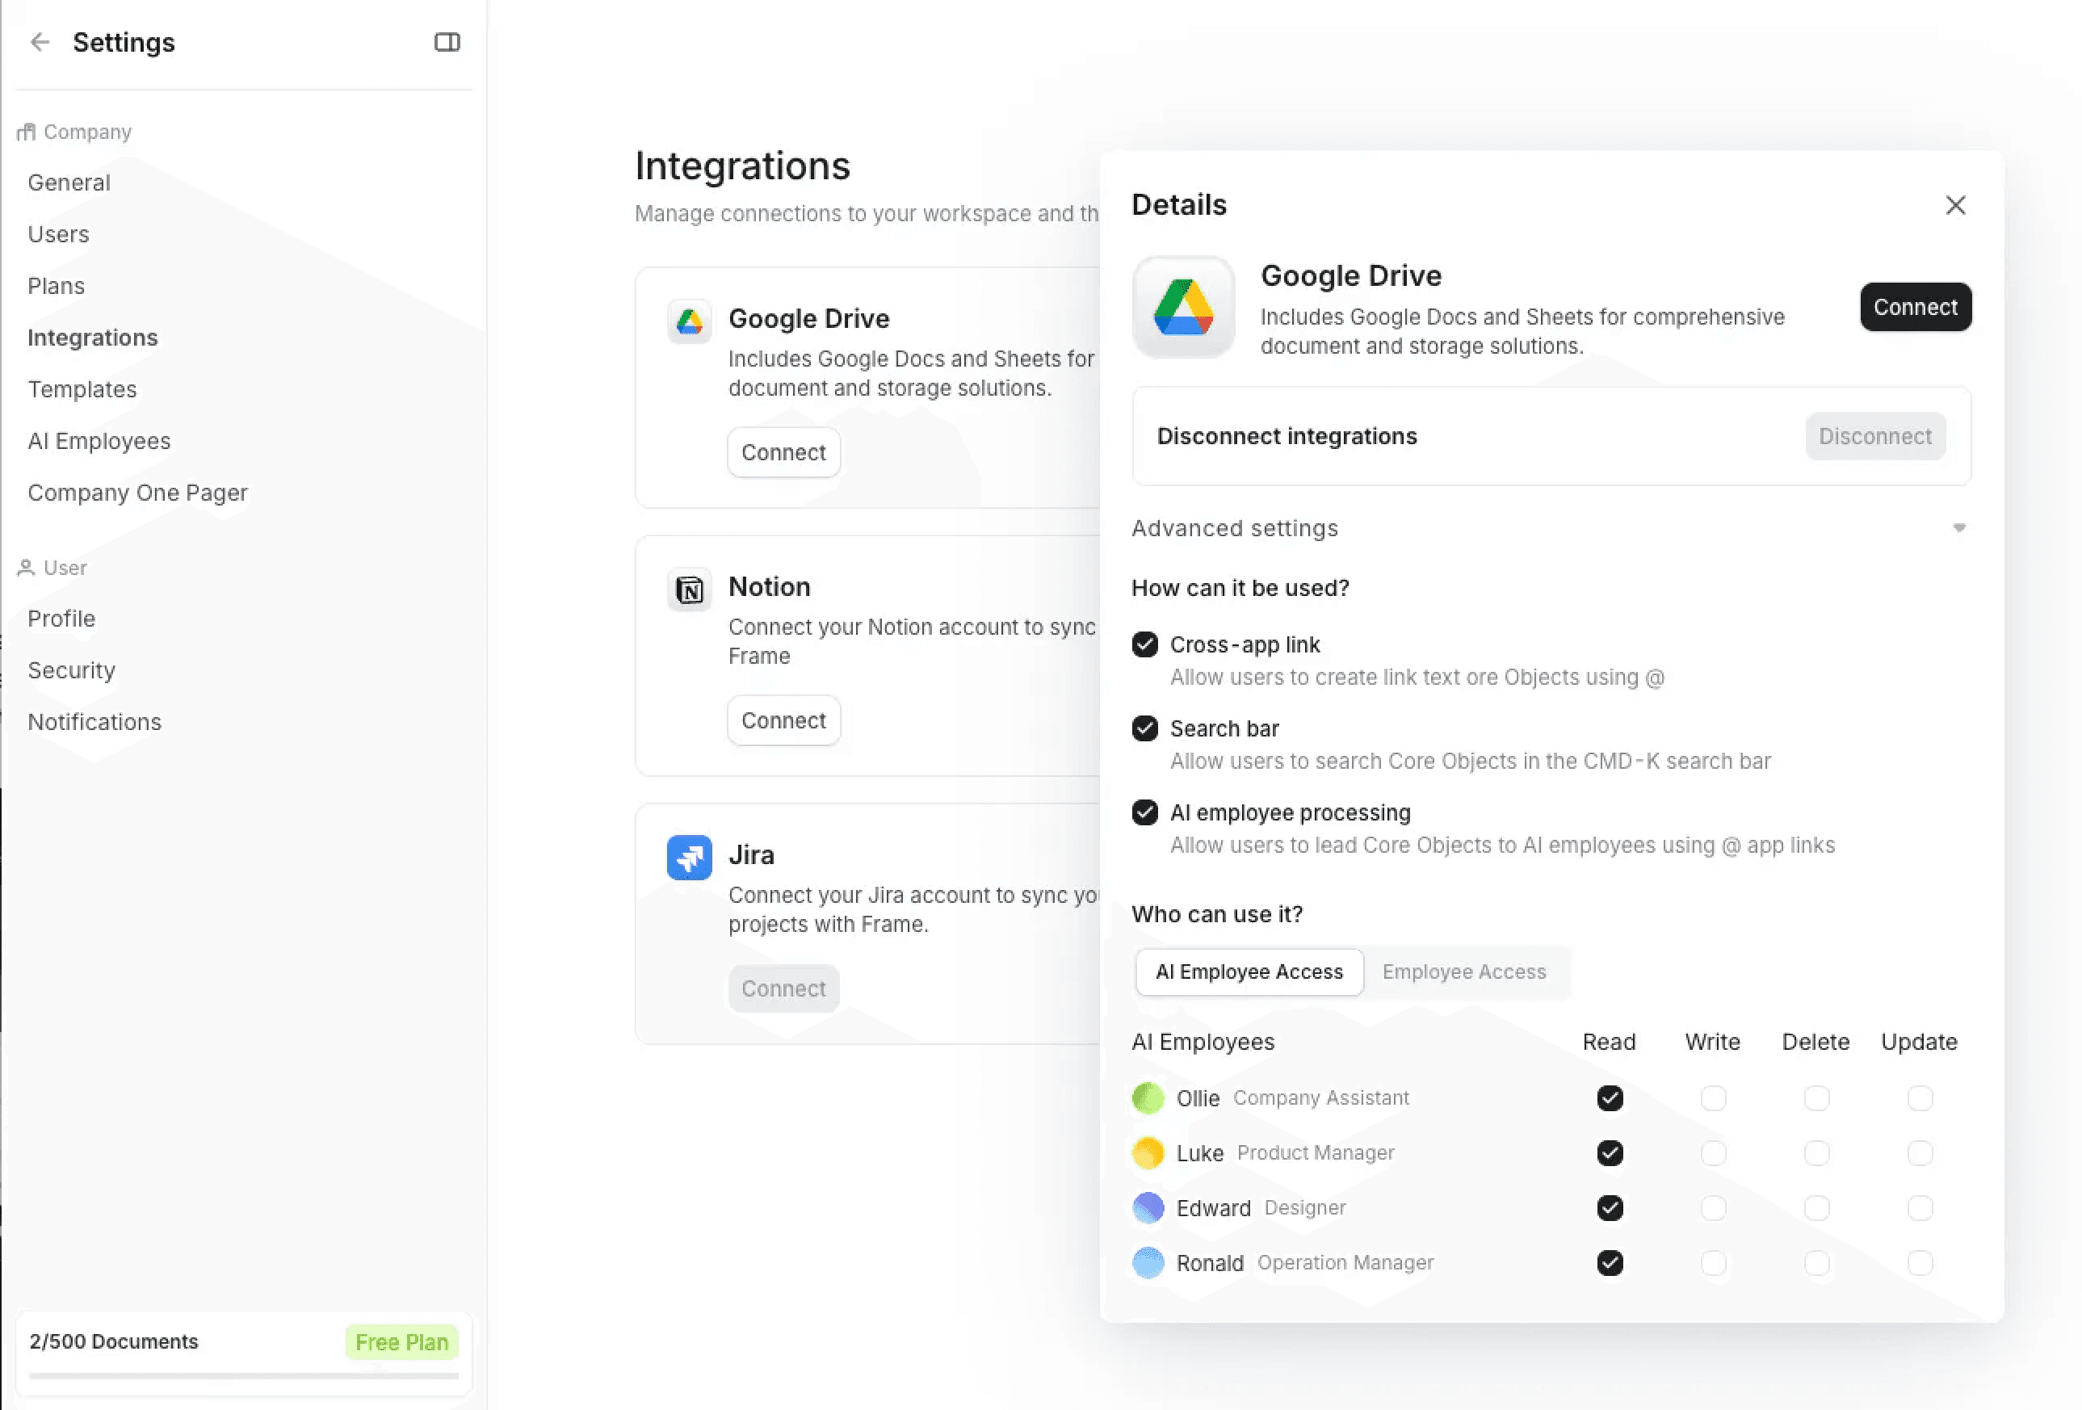This screenshot has height=1410, width=2082.
Task: Uncheck the Cross-app link checkbox
Action: [x=1144, y=644]
